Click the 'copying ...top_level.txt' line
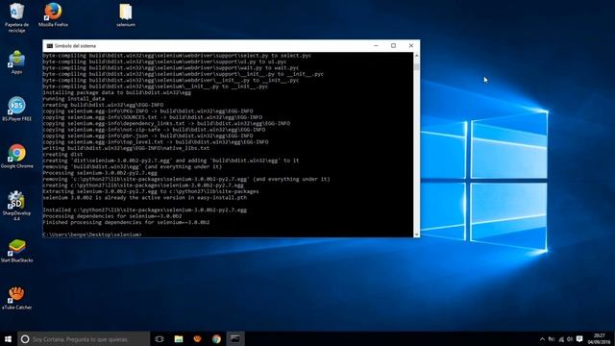The width and height of the screenshot is (615, 346). click(x=156, y=142)
